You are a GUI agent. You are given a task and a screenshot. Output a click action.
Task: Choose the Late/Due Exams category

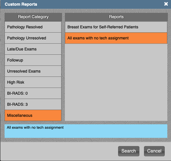(33, 49)
